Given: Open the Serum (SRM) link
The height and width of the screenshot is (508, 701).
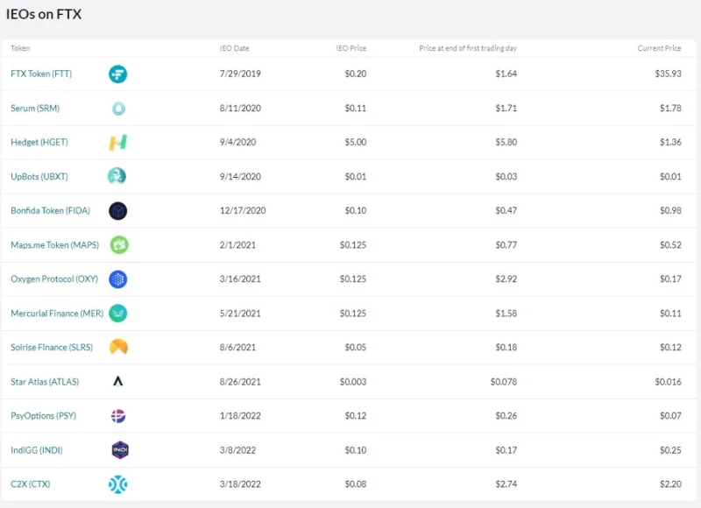Looking at the screenshot, I should coord(35,108).
